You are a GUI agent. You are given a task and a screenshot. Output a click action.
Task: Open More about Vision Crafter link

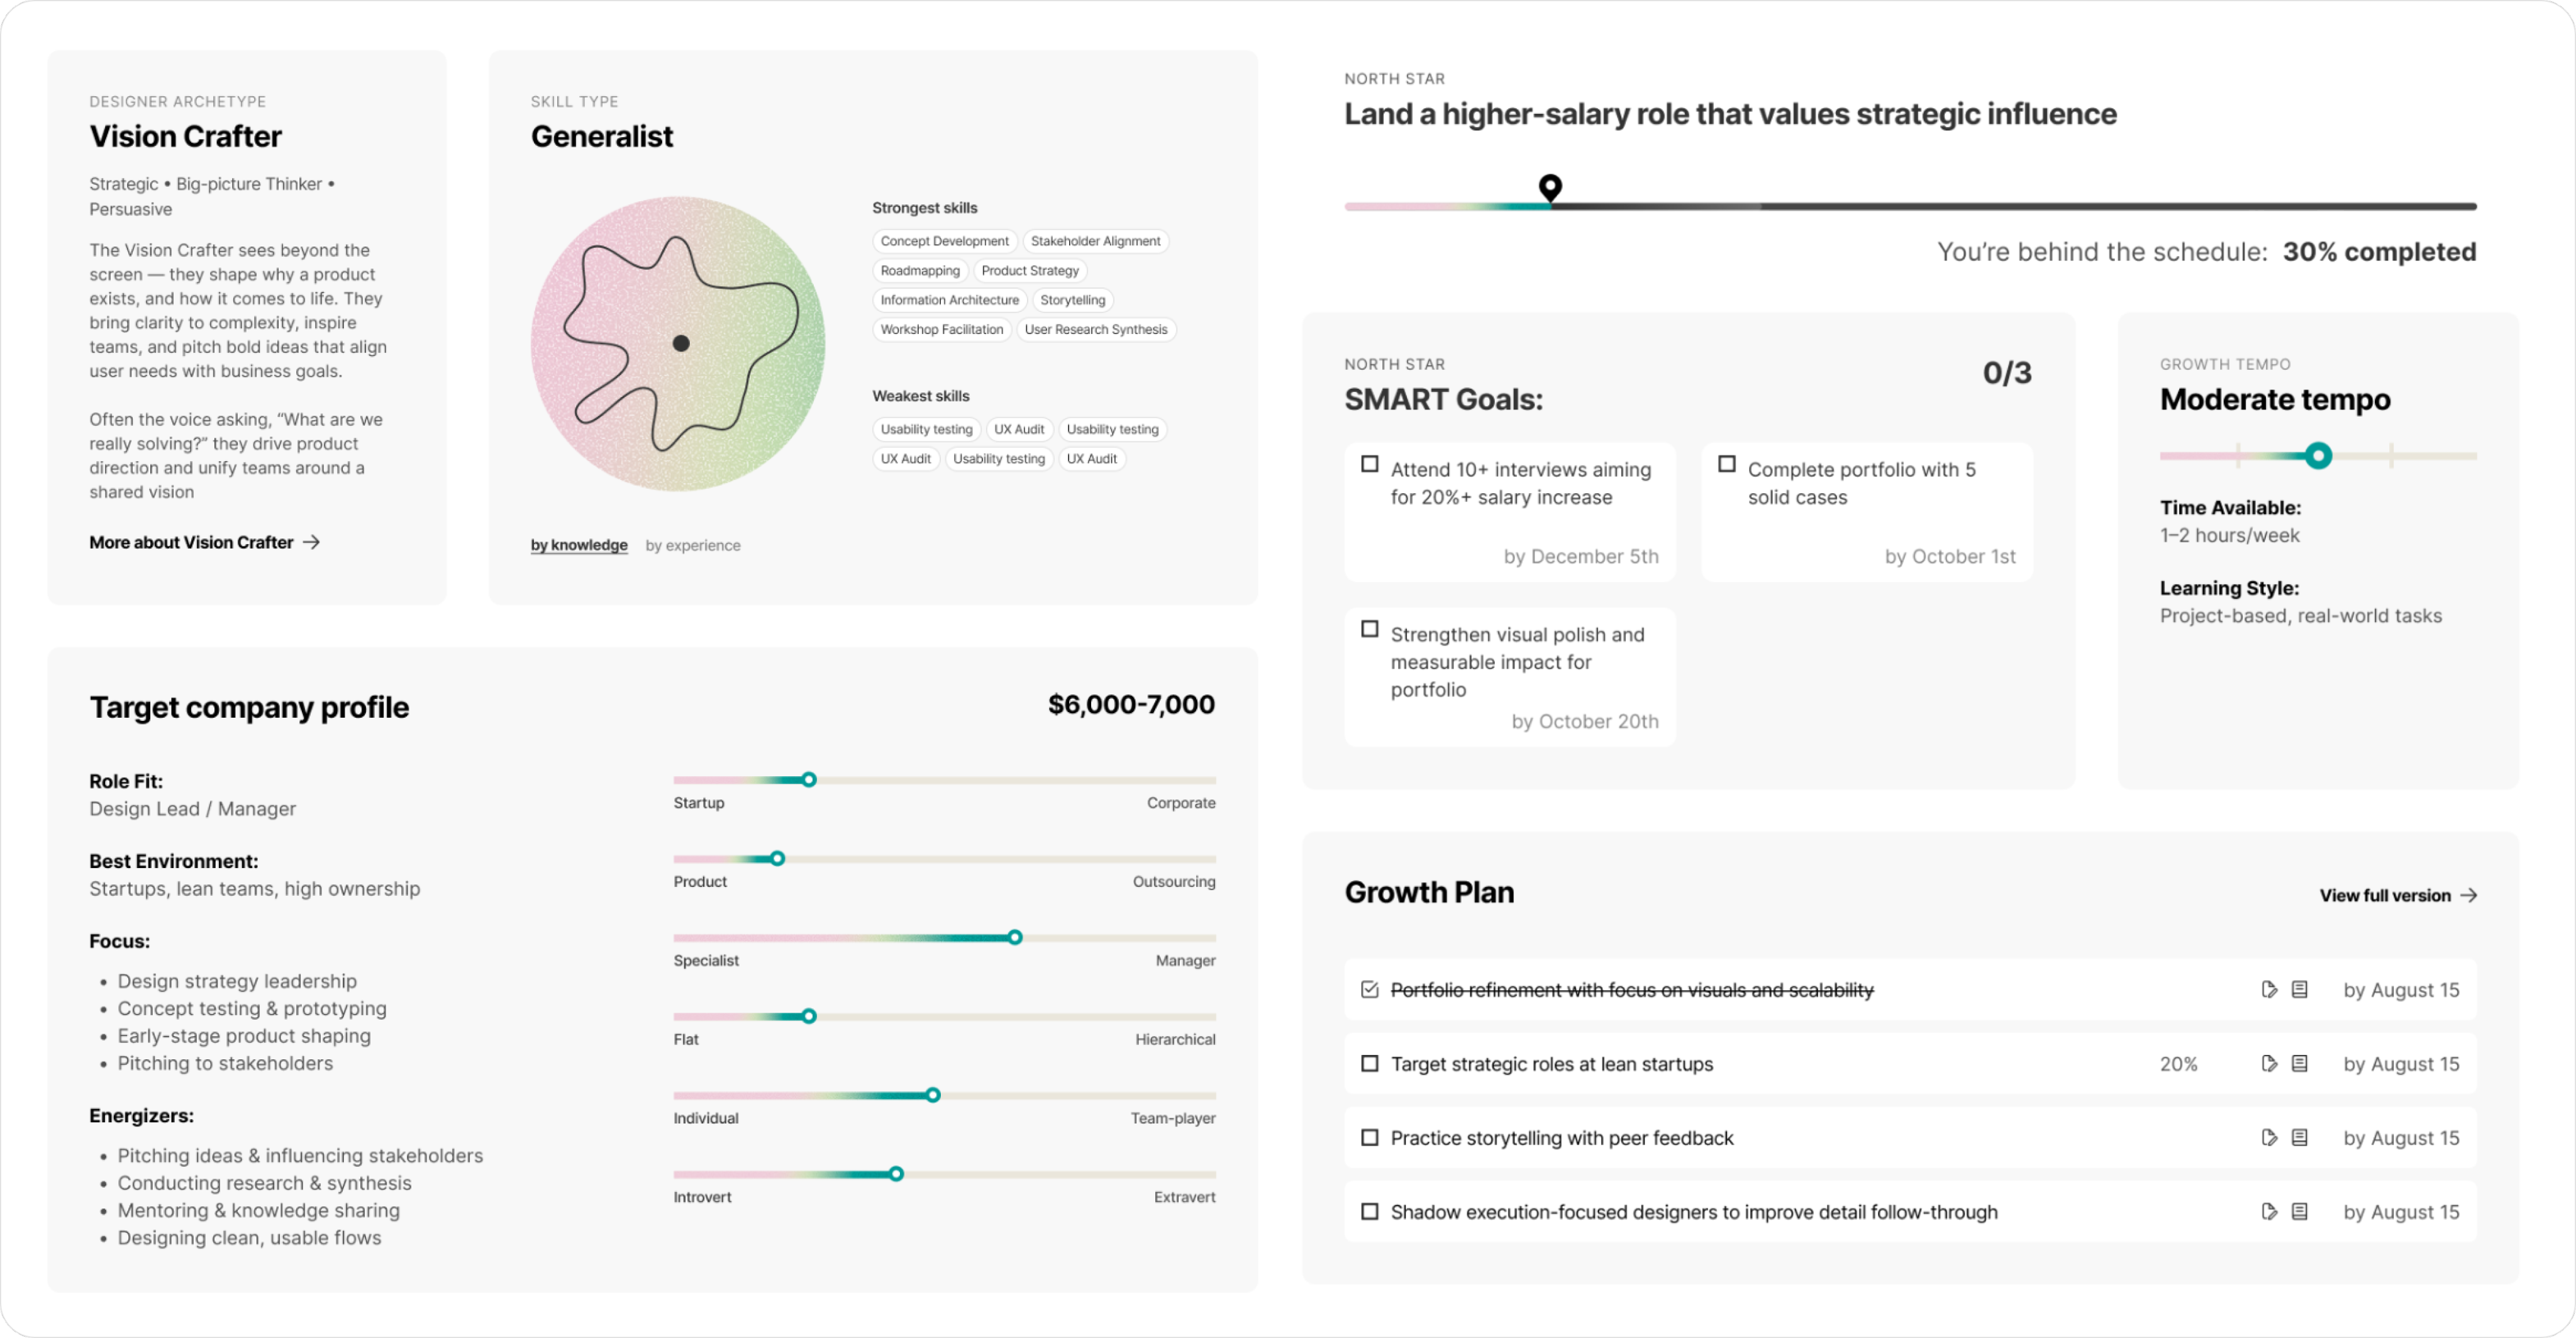[x=204, y=542]
